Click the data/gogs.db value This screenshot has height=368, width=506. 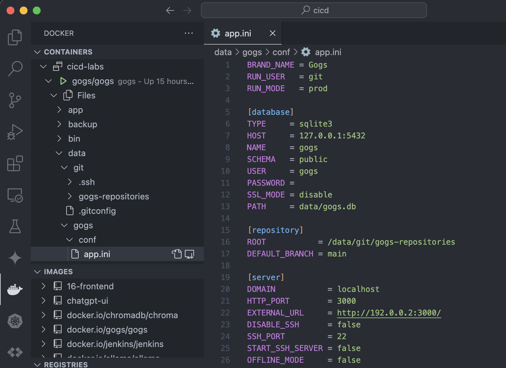point(327,206)
